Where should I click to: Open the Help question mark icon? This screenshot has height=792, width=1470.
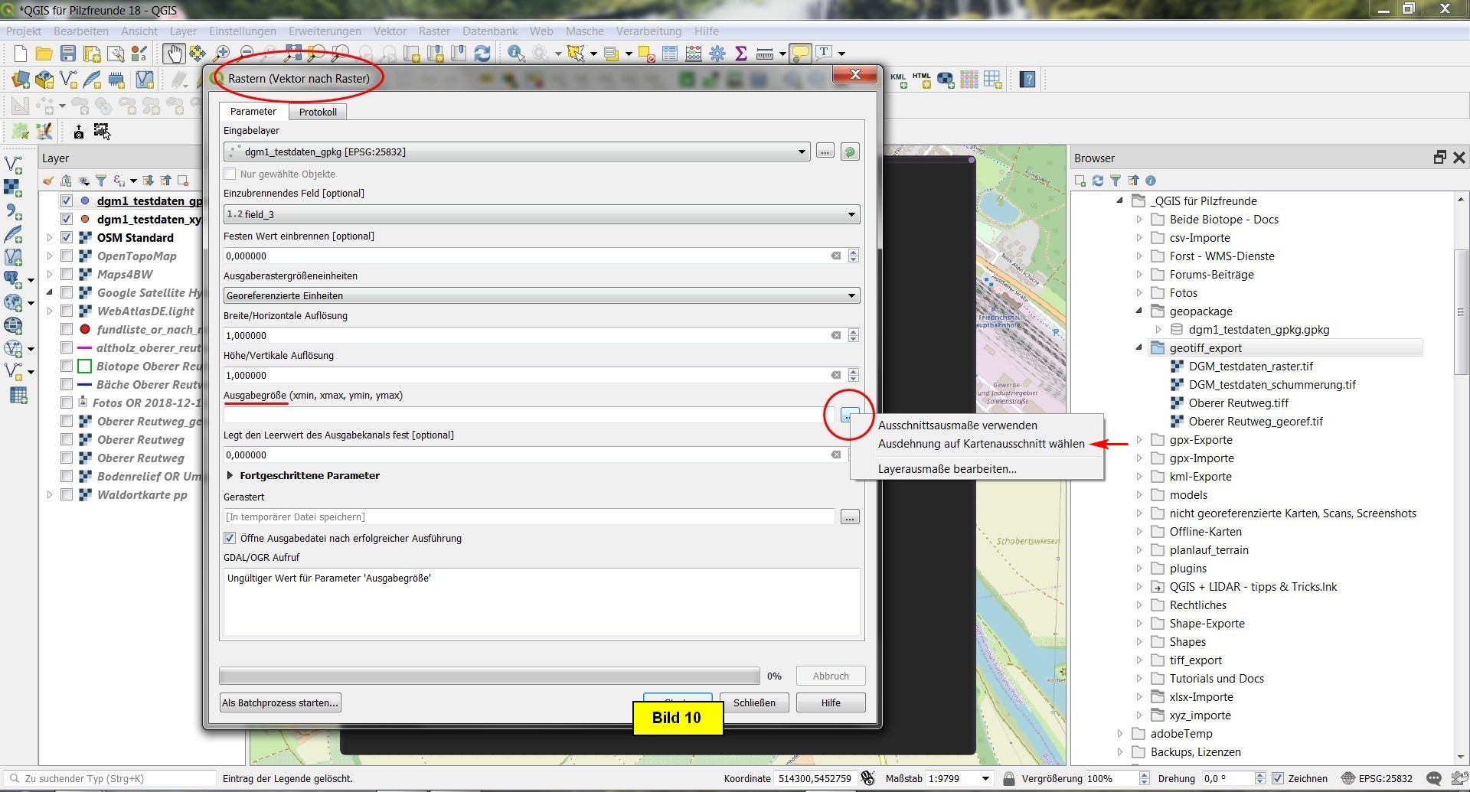pyautogui.click(x=1027, y=80)
